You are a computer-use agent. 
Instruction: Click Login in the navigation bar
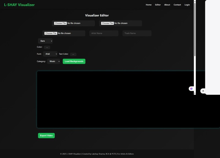tap(187, 5)
